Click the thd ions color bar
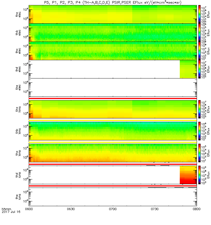Screen dimensions: 211x225 point(199,175)
